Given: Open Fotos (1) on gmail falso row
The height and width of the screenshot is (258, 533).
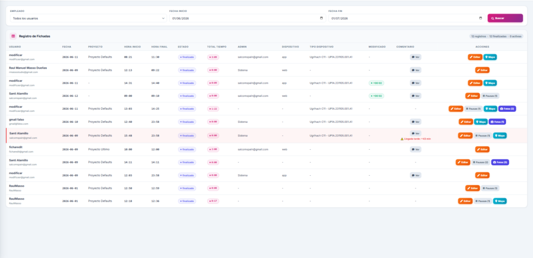Looking at the screenshot, I should tap(498, 122).
